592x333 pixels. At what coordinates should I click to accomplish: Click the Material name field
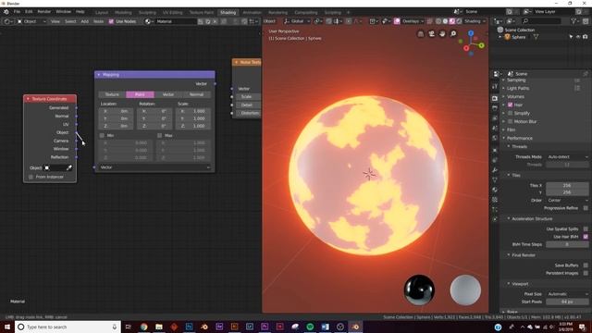pos(177,21)
